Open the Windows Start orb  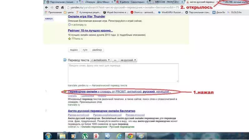coord(48,136)
